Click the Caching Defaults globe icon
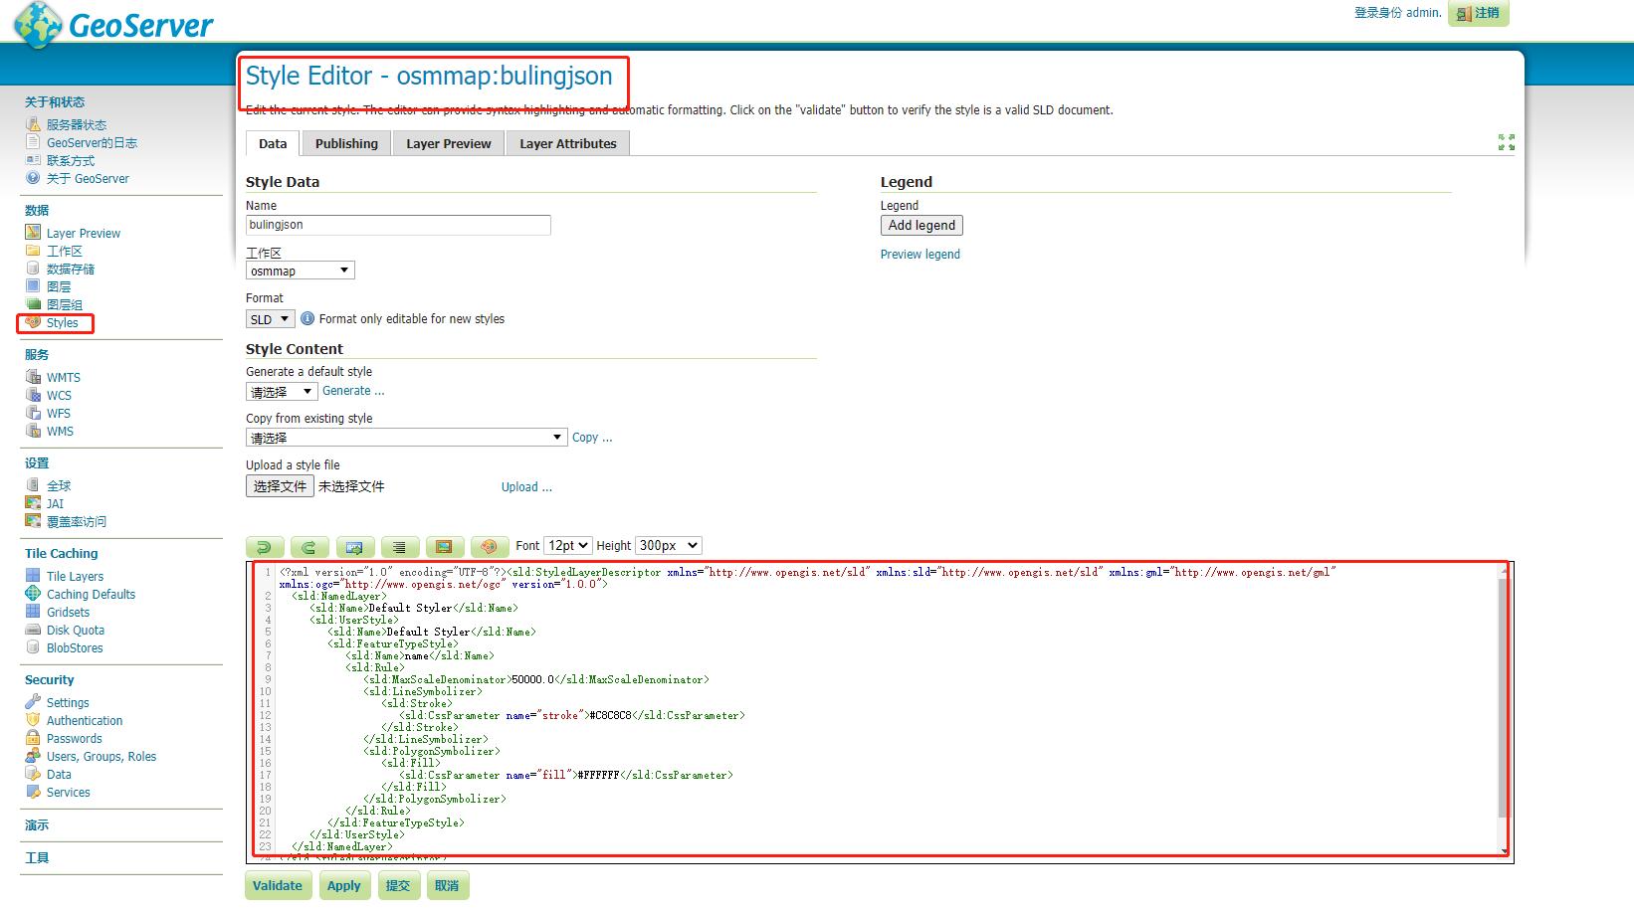 [x=33, y=594]
